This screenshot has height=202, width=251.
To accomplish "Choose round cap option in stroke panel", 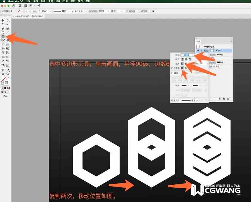I will coord(186,59).
